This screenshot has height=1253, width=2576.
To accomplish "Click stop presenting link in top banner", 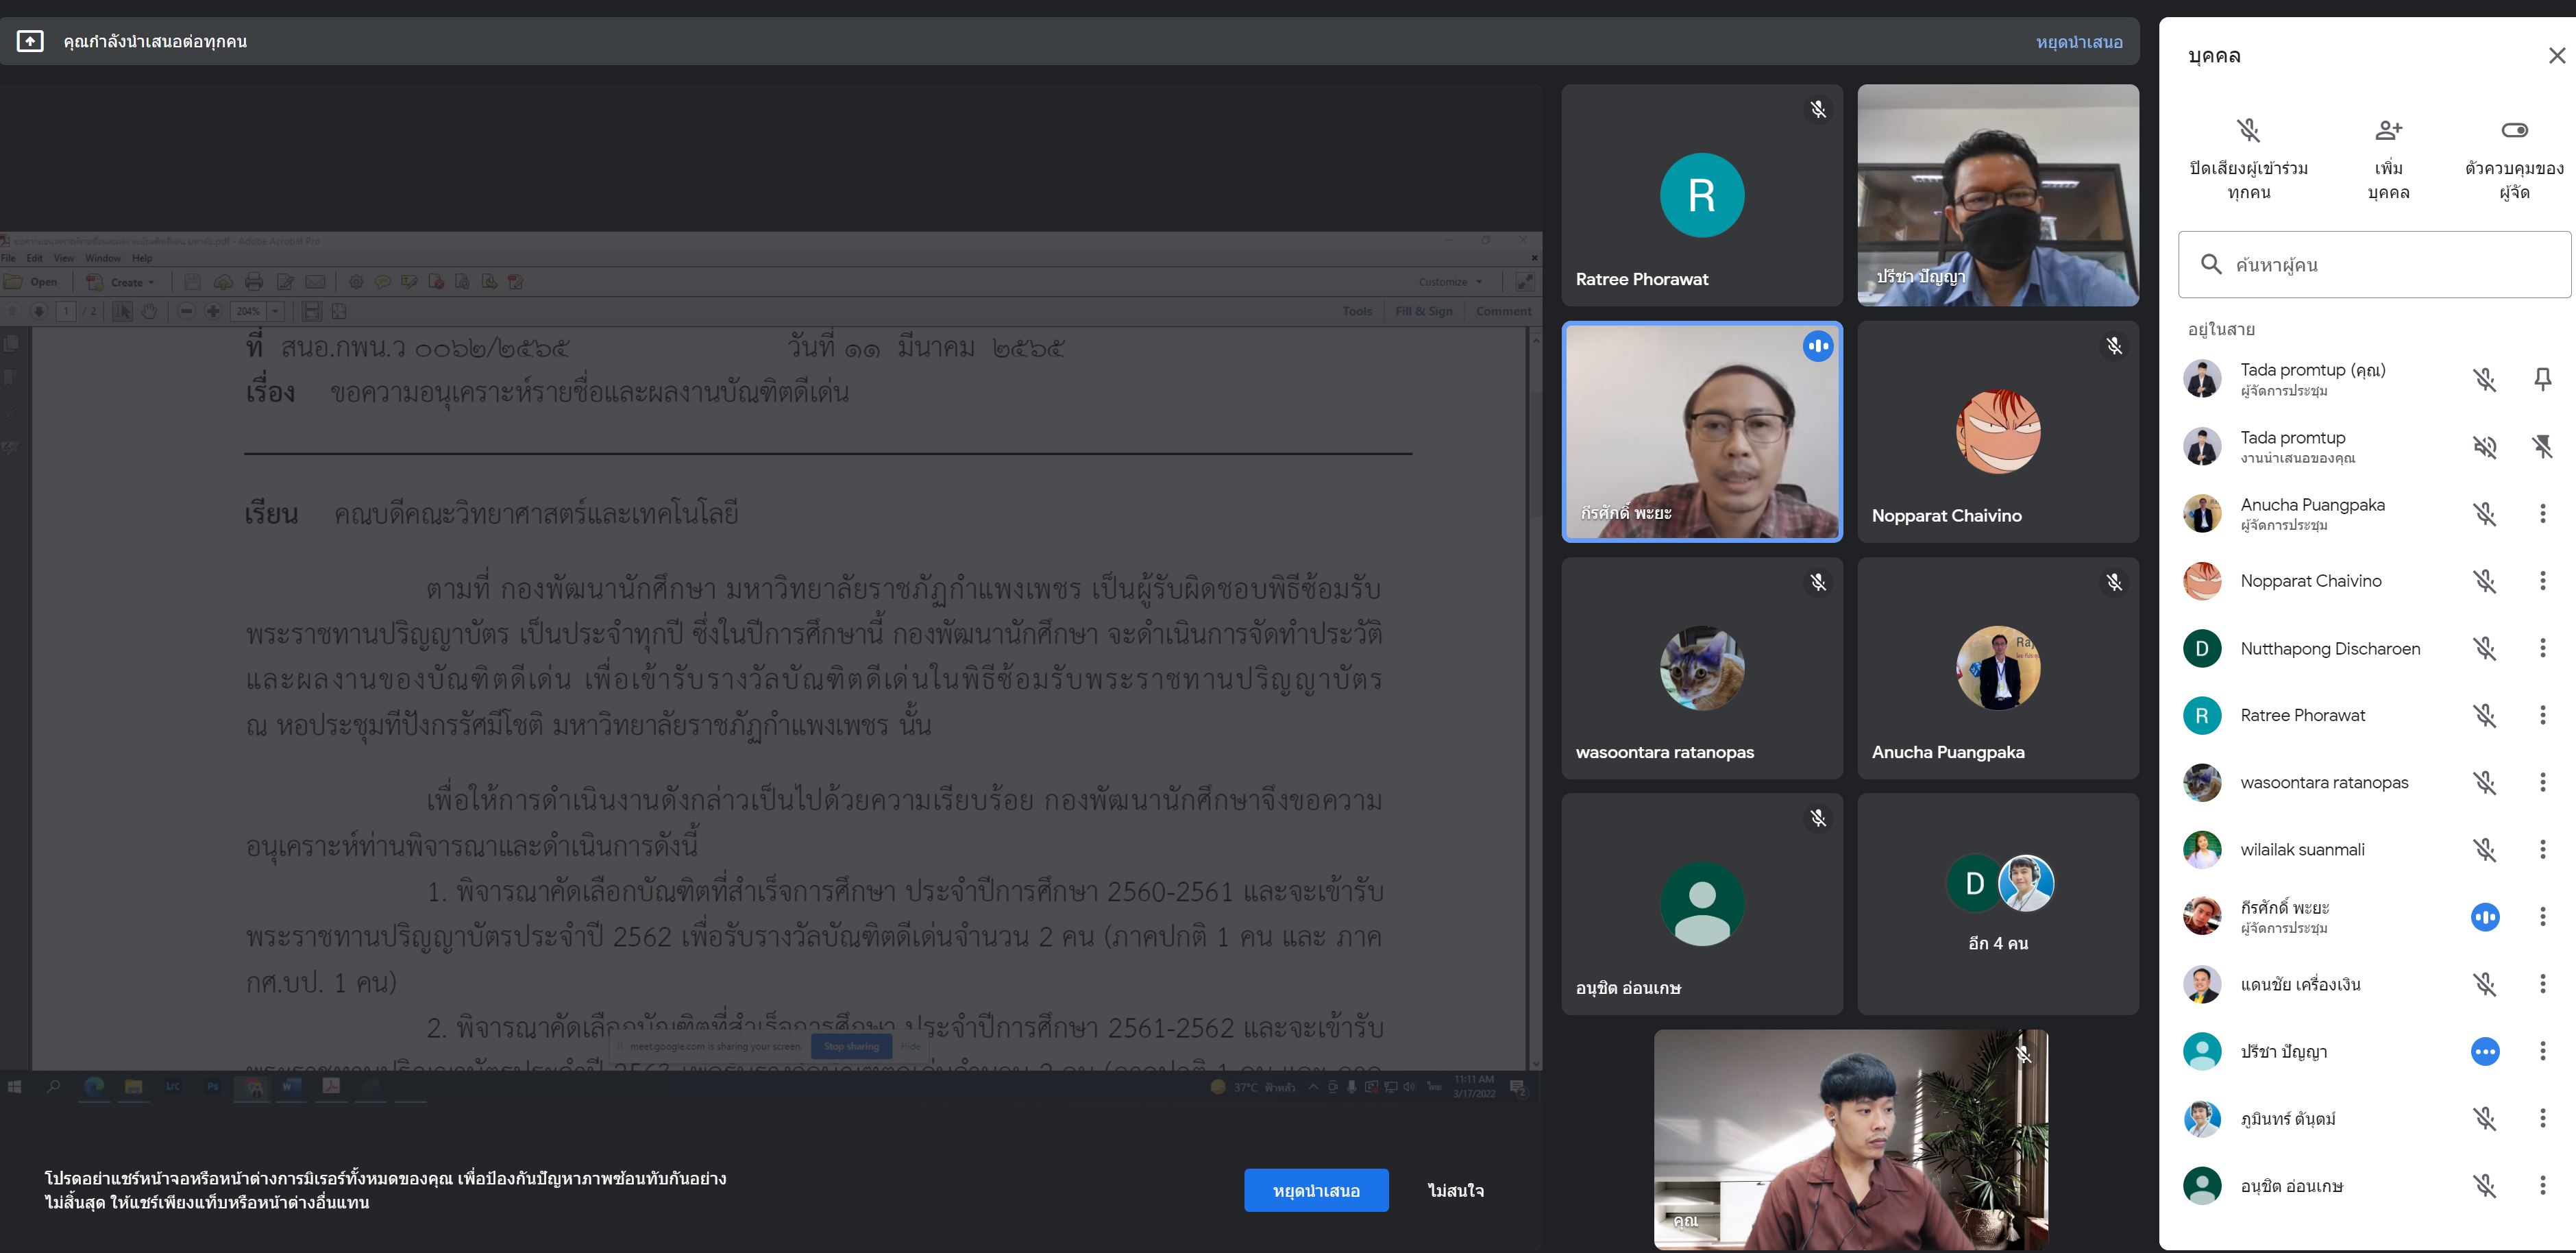I will pos(2078,42).
